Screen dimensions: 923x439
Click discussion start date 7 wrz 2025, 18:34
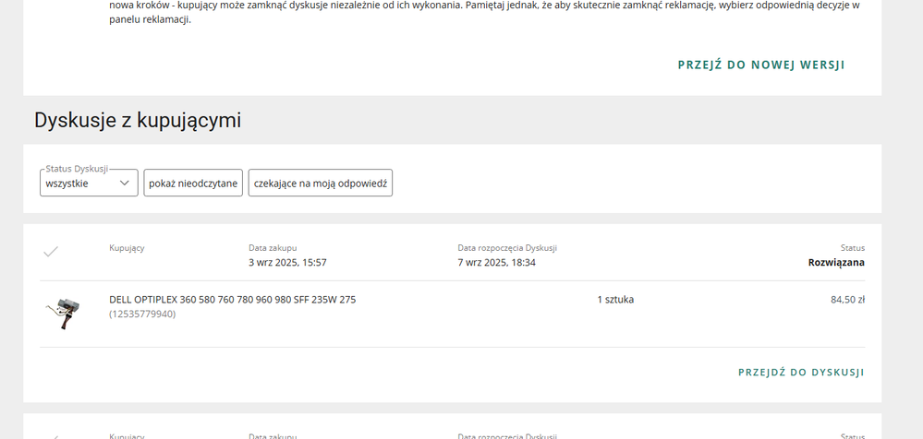(496, 263)
